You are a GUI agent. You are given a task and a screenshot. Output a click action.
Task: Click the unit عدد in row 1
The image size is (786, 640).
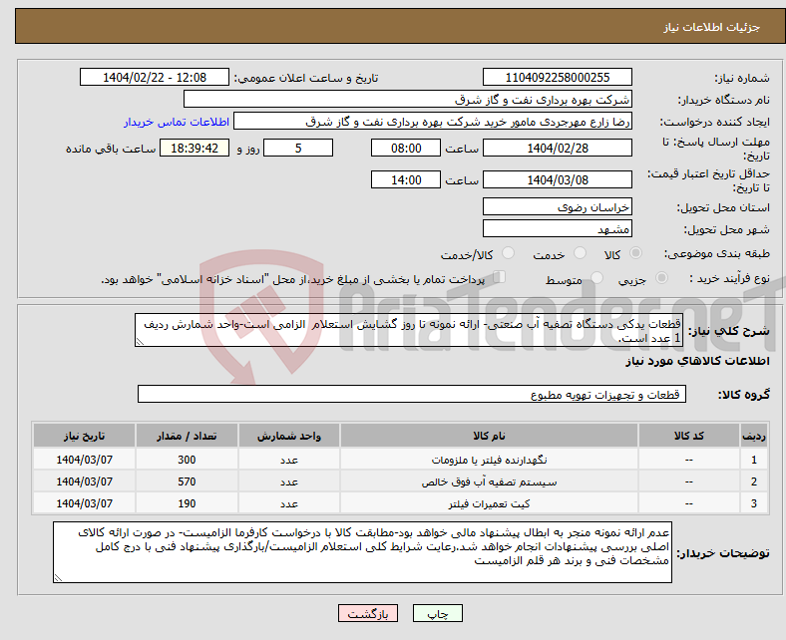288,461
